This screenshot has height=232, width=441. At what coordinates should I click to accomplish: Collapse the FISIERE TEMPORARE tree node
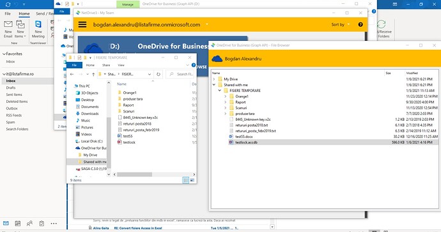[x=220, y=91]
